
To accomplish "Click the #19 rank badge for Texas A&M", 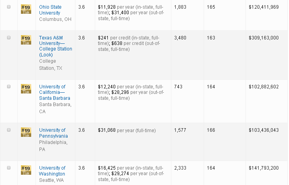I will pos(26,40).
